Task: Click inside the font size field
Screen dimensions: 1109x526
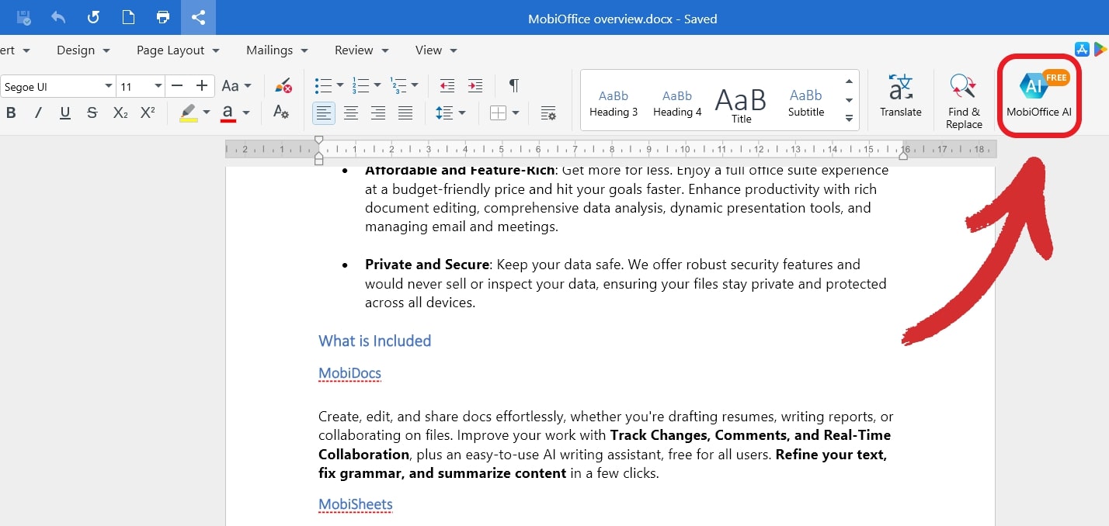Action: pos(132,85)
